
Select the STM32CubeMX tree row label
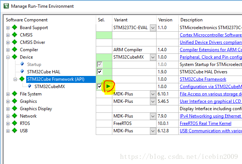click(x=50, y=87)
